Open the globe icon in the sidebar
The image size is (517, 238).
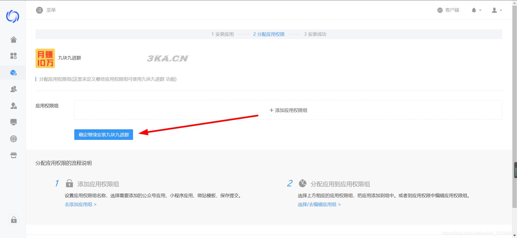coord(13,139)
